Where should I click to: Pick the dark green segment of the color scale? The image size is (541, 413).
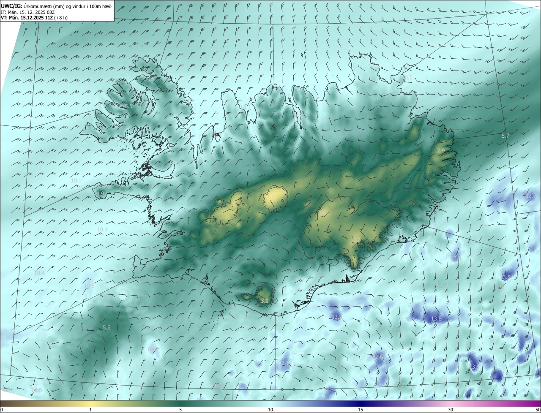[180, 403]
